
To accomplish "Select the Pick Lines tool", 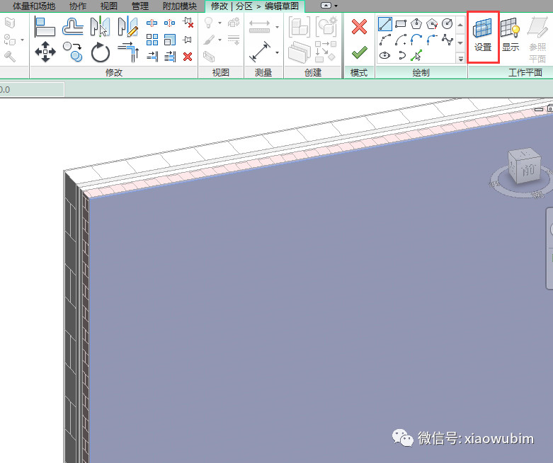I will point(416,55).
